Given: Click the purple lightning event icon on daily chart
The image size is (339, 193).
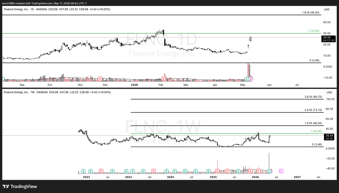Looking at the screenshot, I should click(251, 79).
